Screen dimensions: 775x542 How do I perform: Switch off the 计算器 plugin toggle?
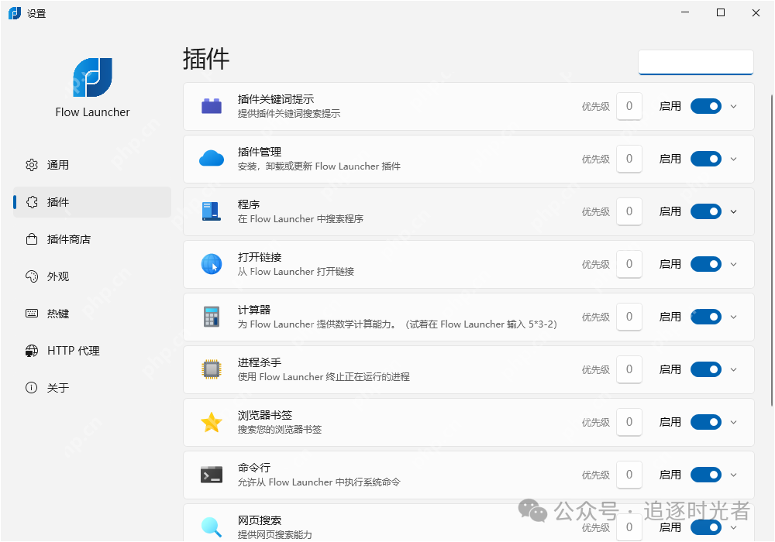[x=706, y=317]
